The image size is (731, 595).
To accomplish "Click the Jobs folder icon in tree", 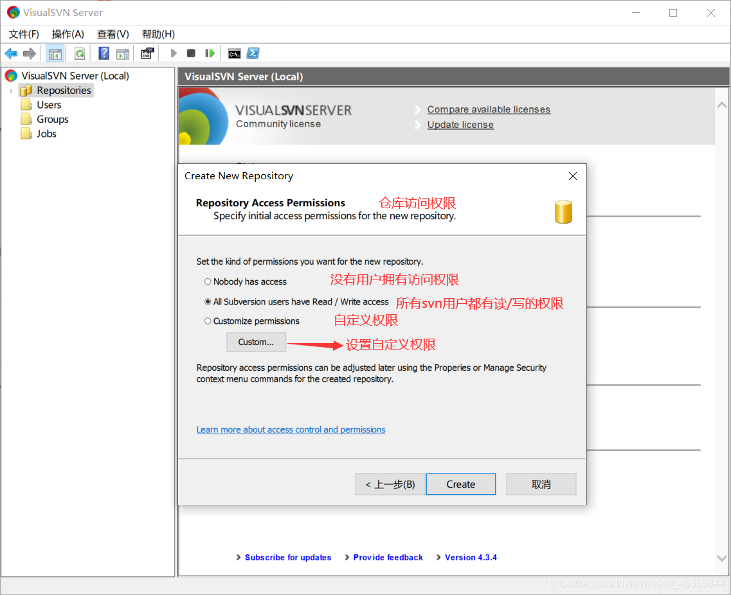I will pos(26,134).
